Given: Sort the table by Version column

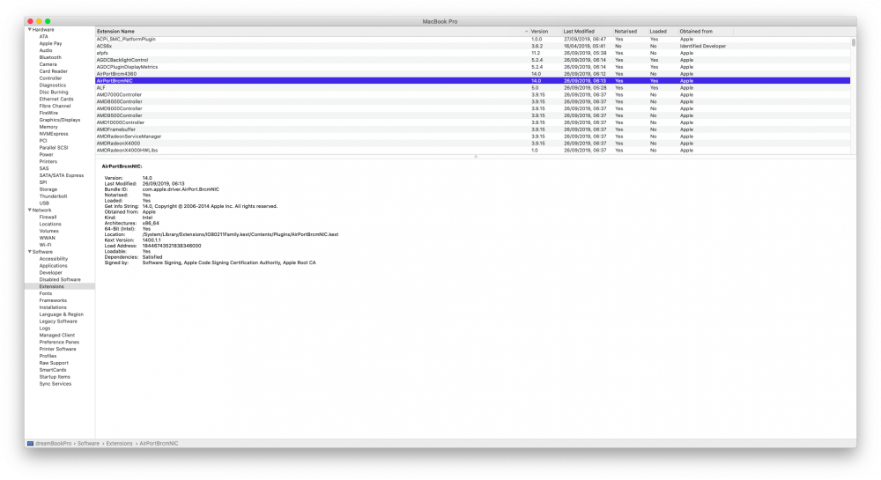Looking at the screenshot, I should [539, 32].
